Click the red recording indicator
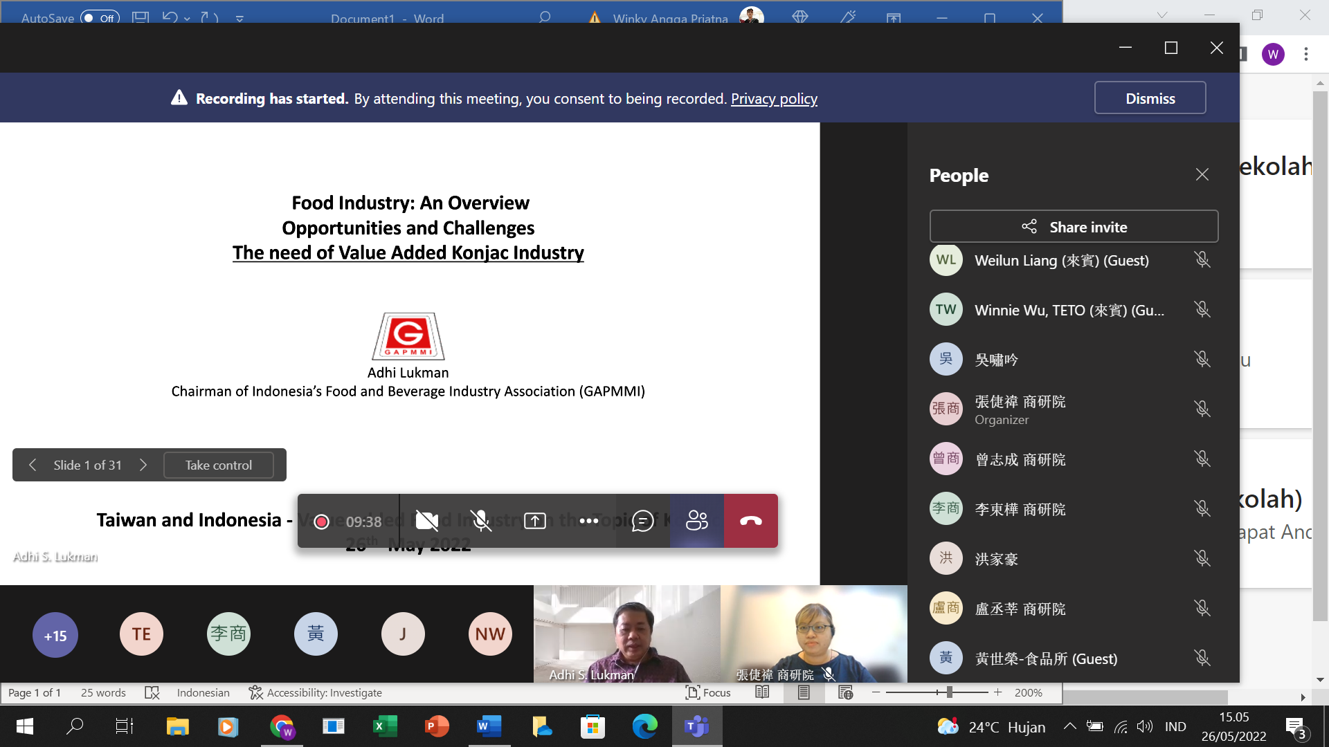This screenshot has width=1329, height=747. tap(321, 522)
